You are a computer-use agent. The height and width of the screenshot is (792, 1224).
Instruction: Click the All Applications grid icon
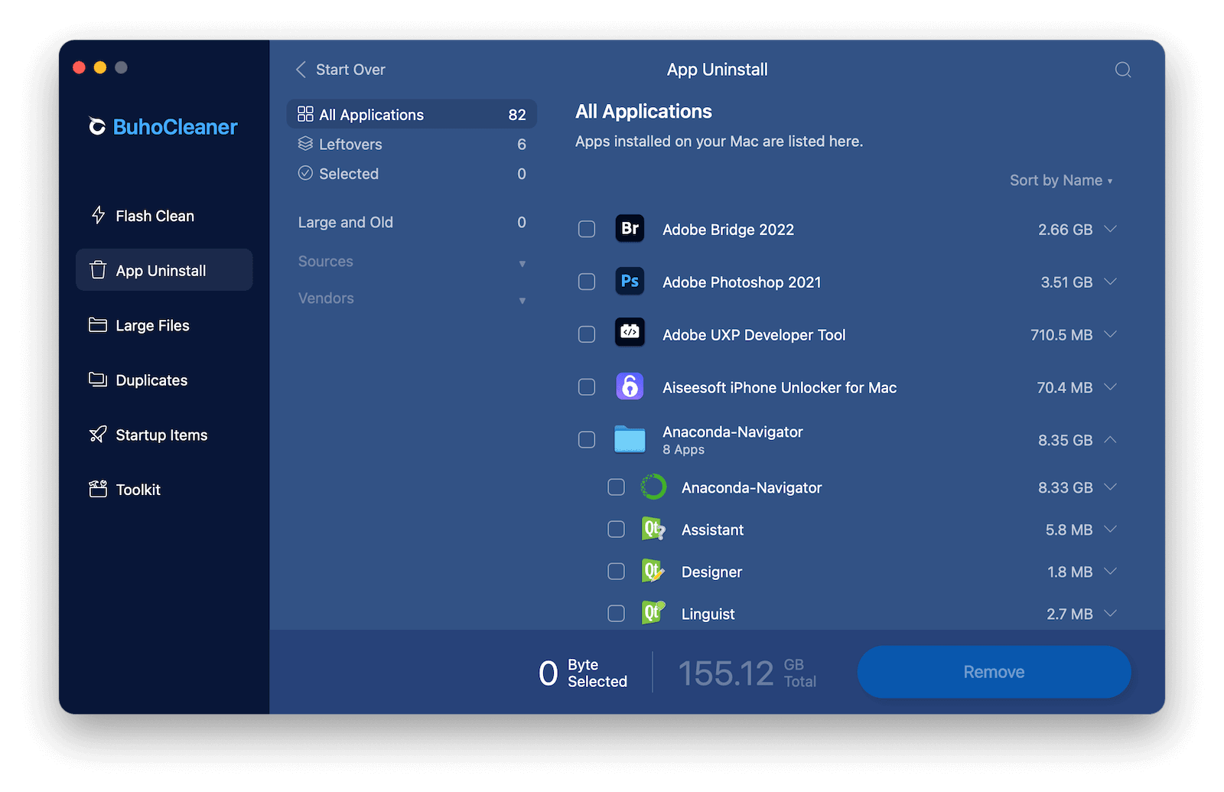305,114
